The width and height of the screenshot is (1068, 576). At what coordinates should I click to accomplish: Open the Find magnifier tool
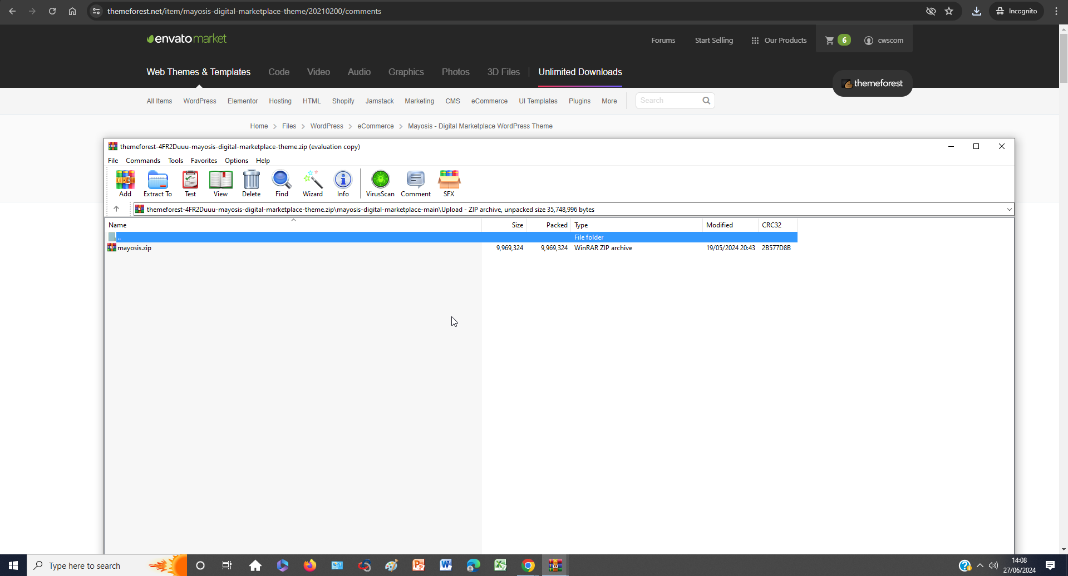click(x=282, y=183)
